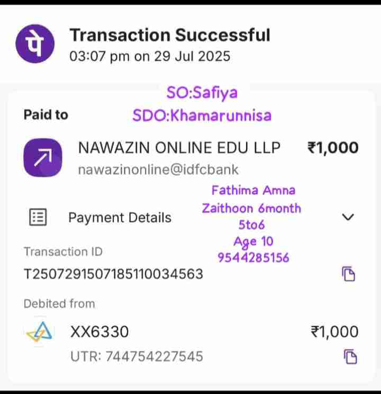The width and height of the screenshot is (381, 394).
Task: Tap the bank logo beside XX6330
Action: 39,332
